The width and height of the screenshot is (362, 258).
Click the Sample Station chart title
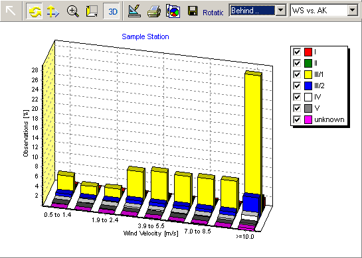coord(145,36)
